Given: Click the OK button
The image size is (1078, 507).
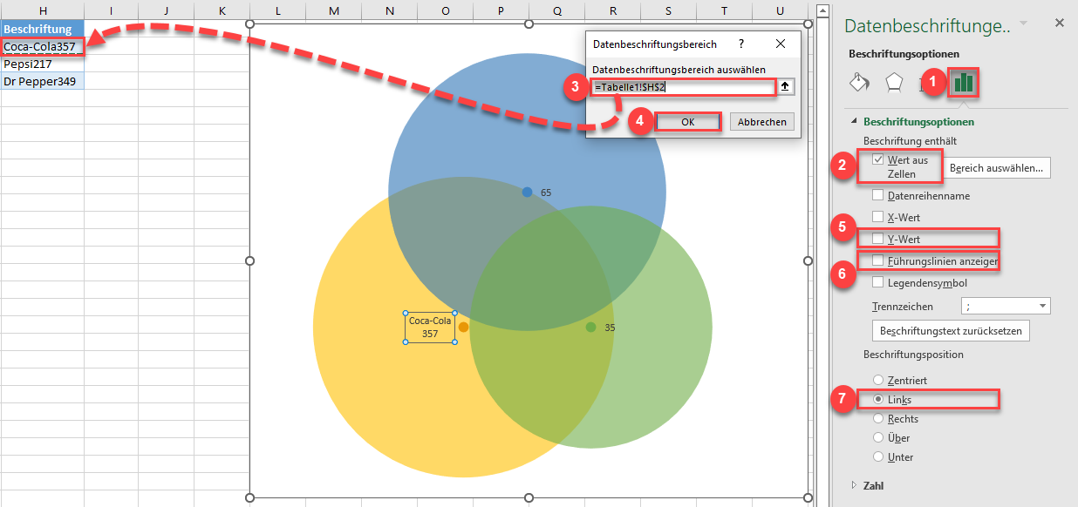Looking at the screenshot, I should click(688, 122).
